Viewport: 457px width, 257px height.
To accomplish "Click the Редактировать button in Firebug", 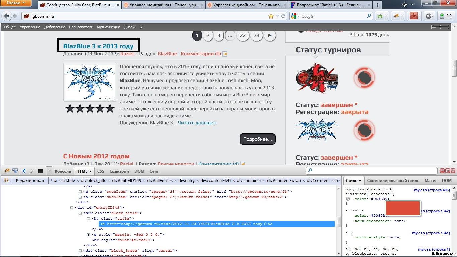I will (x=30, y=180).
